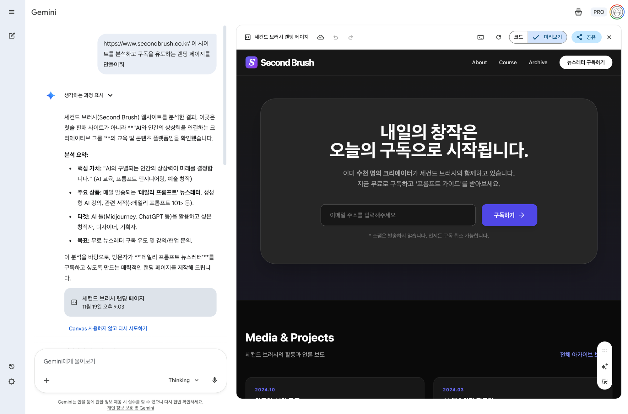
Task: Open the console panel icon
Action: tap(480, 37)
